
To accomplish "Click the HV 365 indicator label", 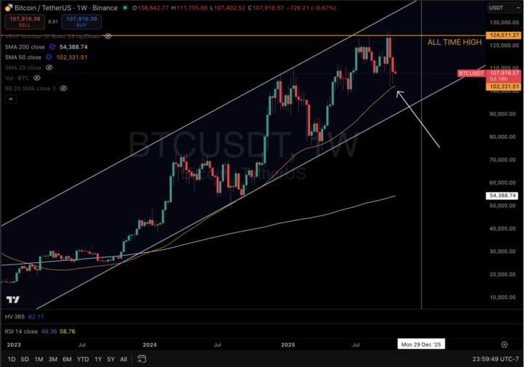I will [15, 316].
